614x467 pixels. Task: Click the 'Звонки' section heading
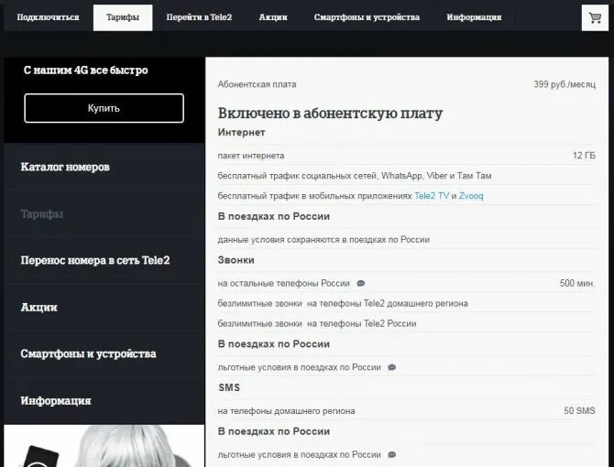(x=236, y=260)
